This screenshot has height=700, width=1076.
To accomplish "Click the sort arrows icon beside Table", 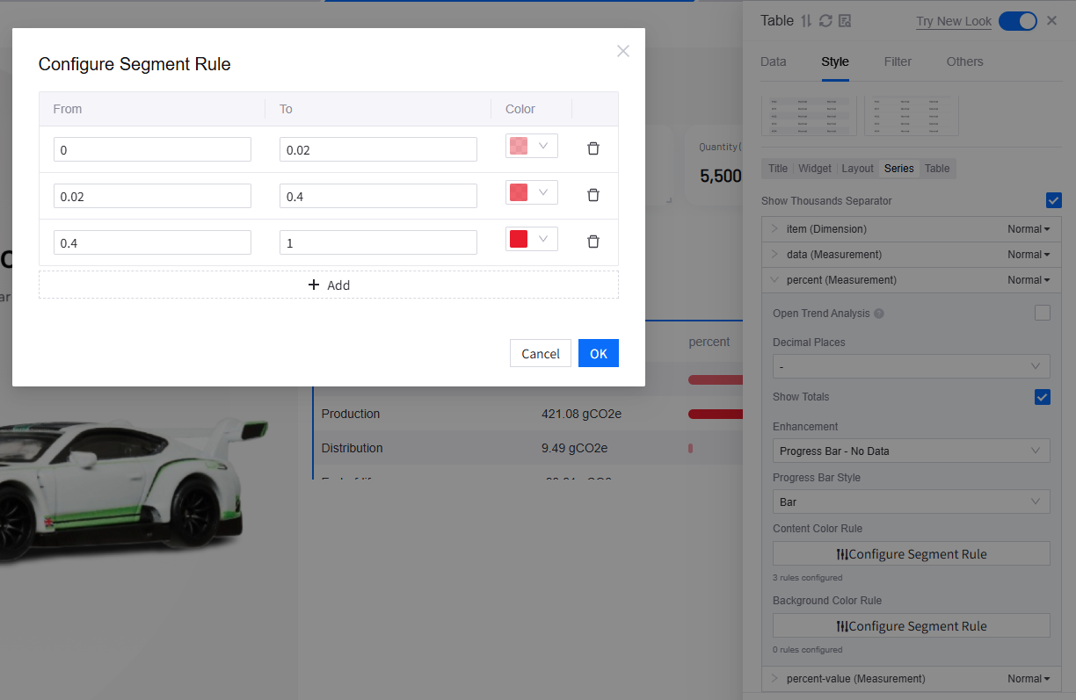I will coord(806,21).
